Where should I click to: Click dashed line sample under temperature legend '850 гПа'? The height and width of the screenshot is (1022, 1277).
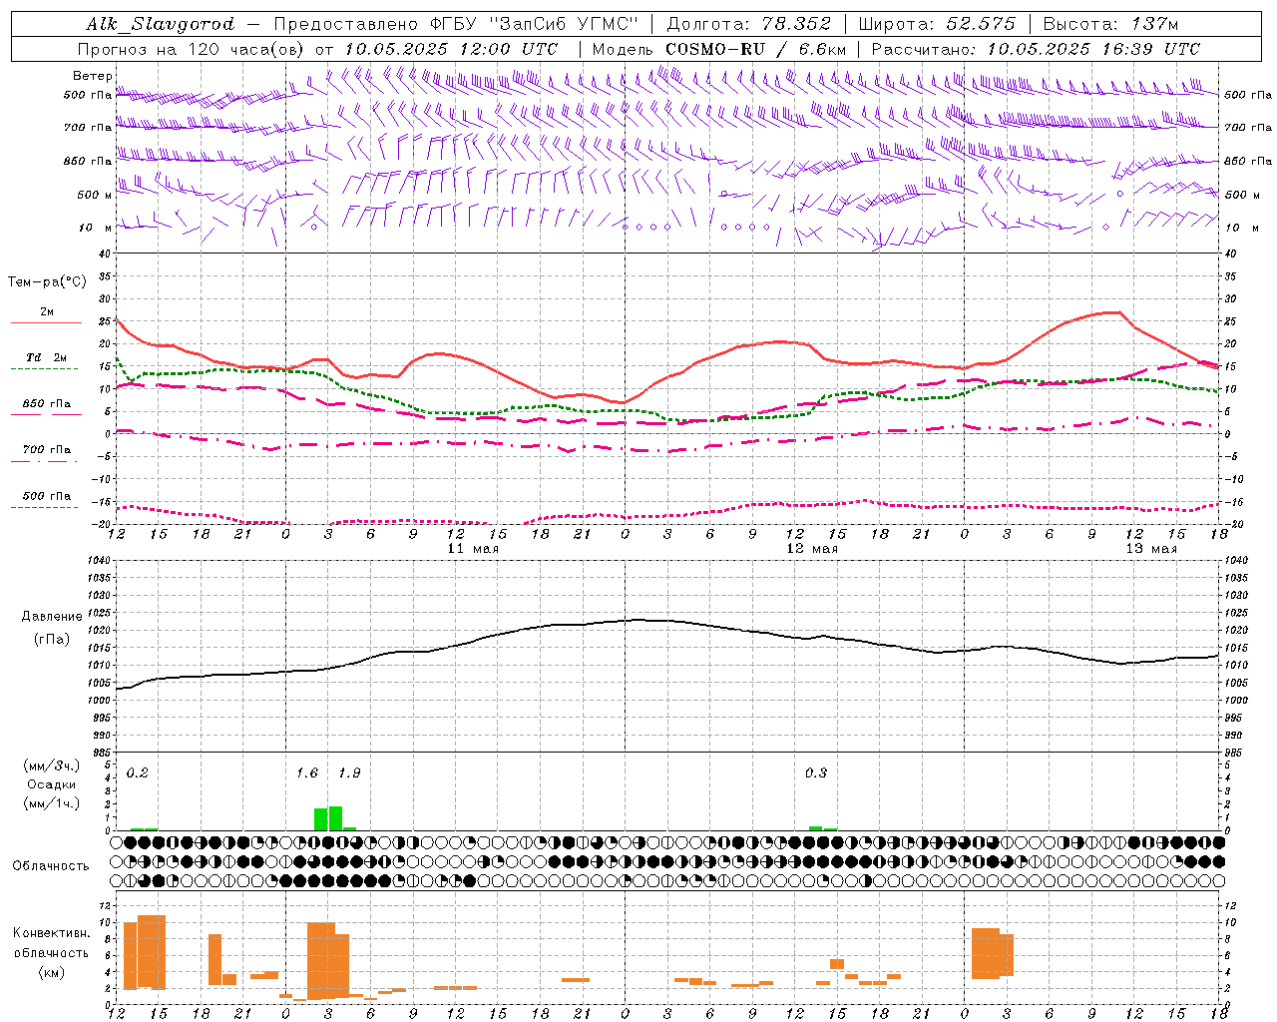(x=45, y=414)
